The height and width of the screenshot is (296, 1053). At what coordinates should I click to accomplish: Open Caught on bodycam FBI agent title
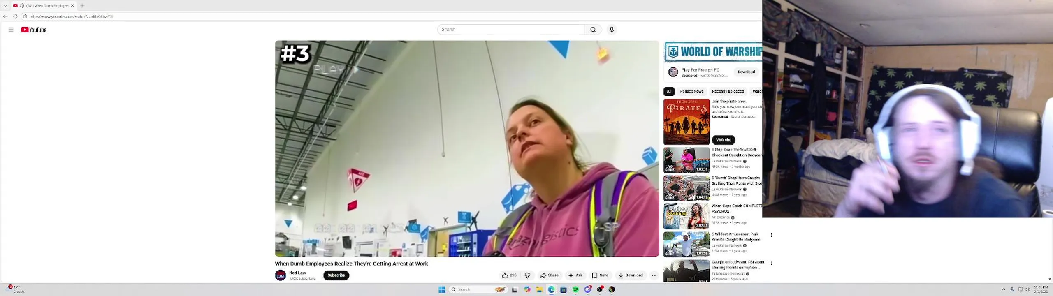tap(738, 265)
